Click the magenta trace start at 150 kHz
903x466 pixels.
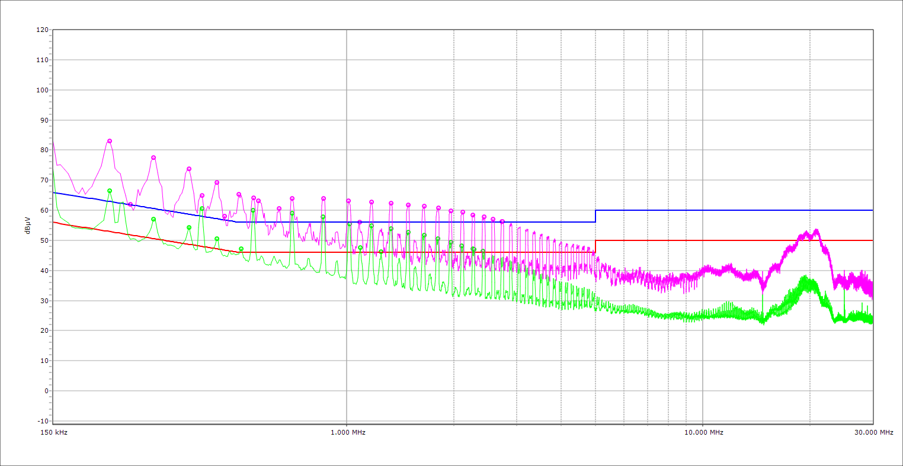53,142
